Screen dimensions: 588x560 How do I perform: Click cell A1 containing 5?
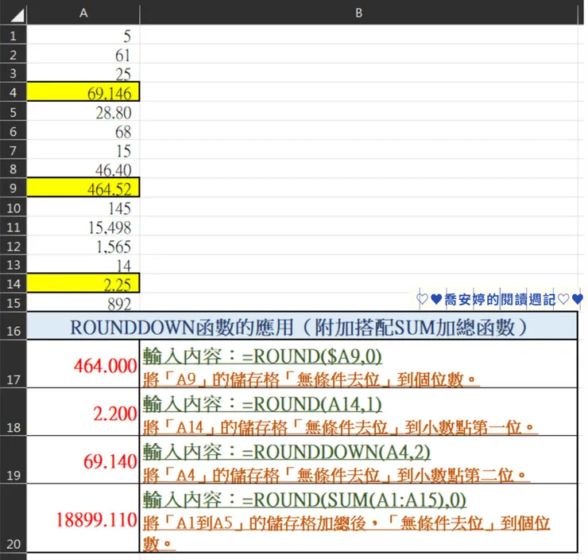tap(83, 35)
